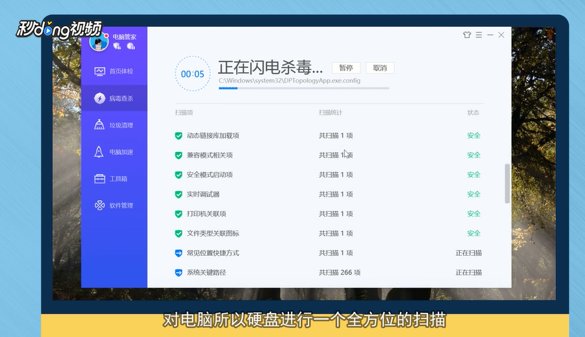Viewport: 585px width, 337px height.
Task: Select the 病毒查杀 sidebar item
Action: coord(114,98)
